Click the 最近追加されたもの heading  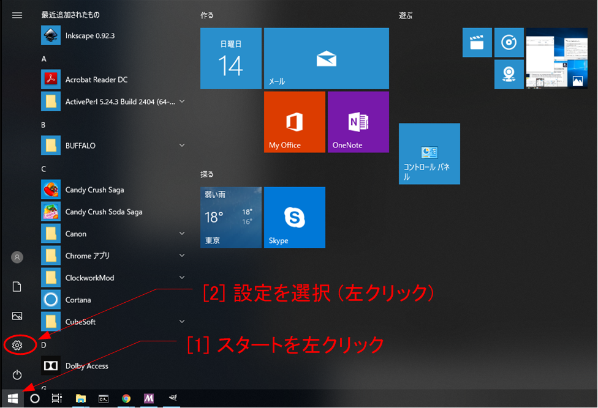pyautogui.click(x=70, y=15)
